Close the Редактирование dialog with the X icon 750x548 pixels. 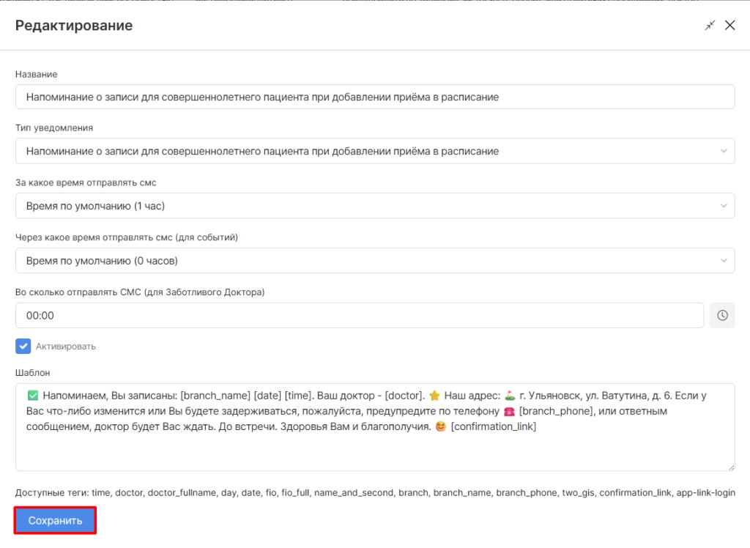click(729, 26)
